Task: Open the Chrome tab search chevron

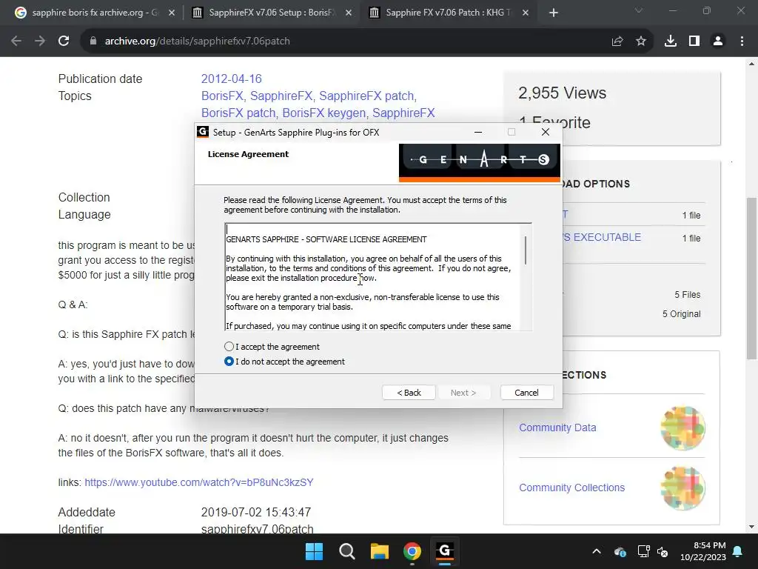Action: click(x=639, y=10)
